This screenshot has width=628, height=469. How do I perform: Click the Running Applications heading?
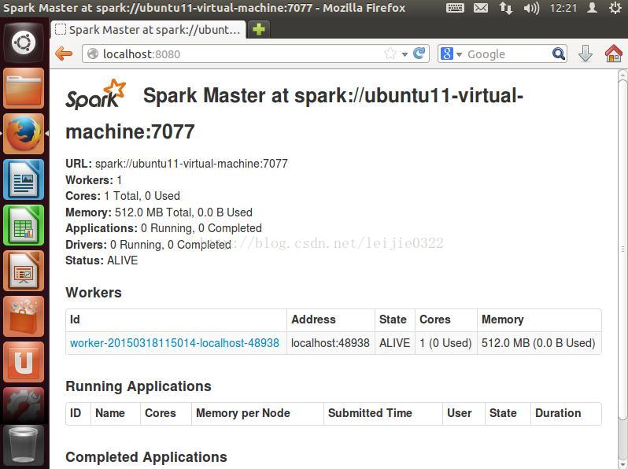tap(139, 386)
